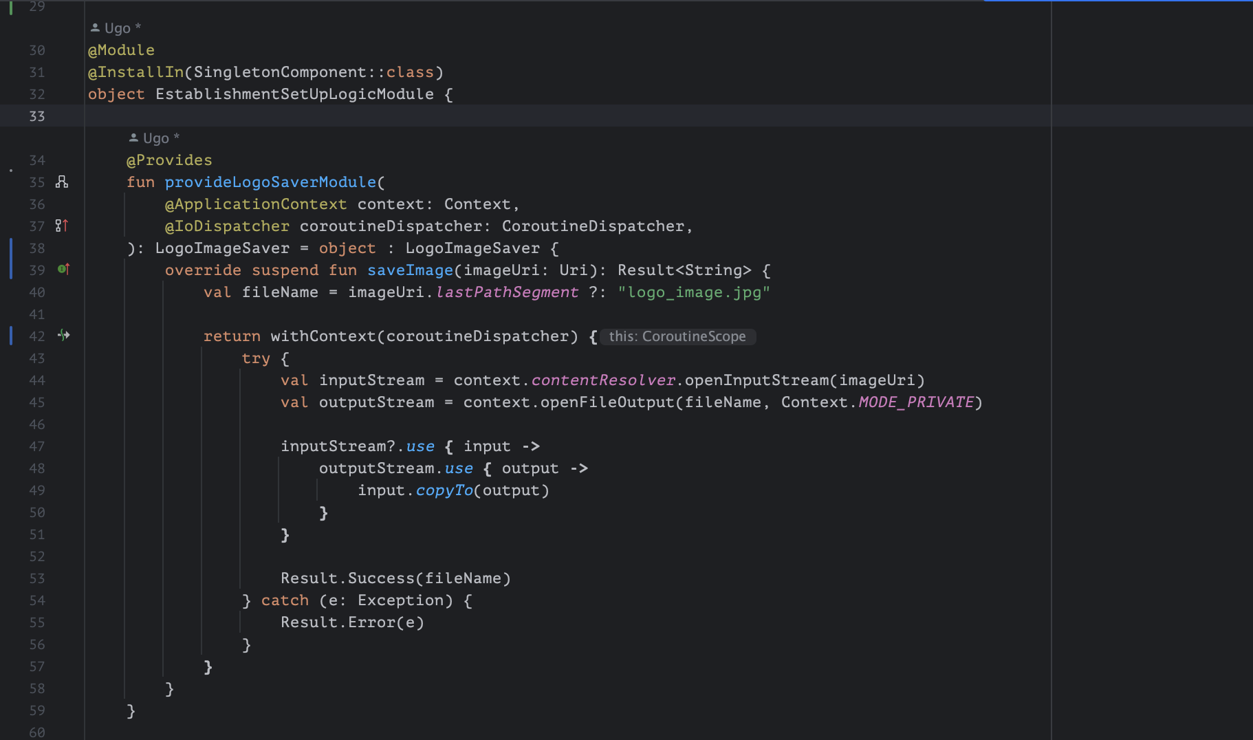Click the provideLogoSaverModule function name
This screenshot has height=740, width=1253.
pyautogui.click(x=270, y=182)
